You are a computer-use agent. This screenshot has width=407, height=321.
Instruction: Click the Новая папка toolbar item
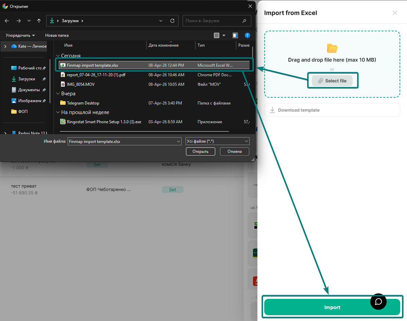57,35
